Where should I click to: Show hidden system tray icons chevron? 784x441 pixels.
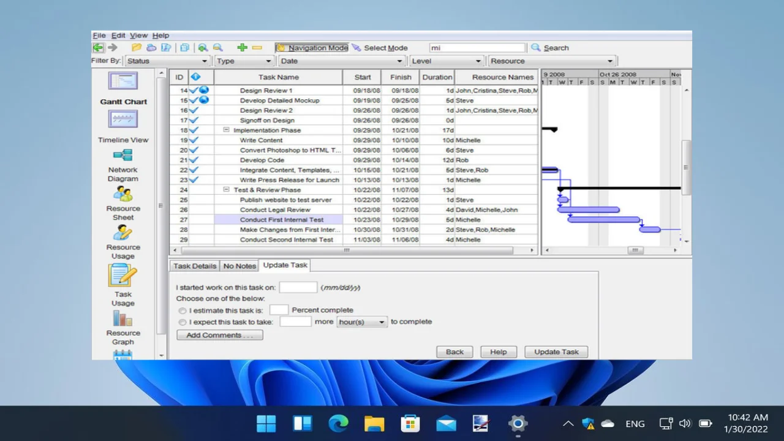click(568, 423)
